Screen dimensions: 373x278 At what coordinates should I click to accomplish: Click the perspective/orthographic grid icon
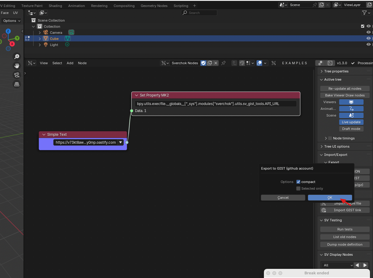tap(17, 84)
